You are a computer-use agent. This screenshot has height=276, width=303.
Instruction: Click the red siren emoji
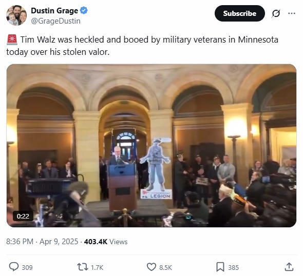point(12,40)
